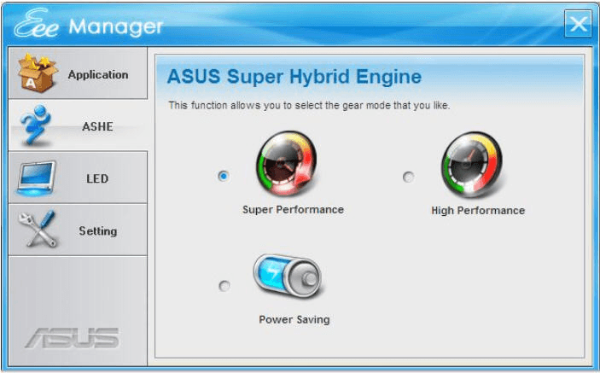This screenshot has width=600, height=373.
Task: Open the Application tab label
Action: coord(98,74)
